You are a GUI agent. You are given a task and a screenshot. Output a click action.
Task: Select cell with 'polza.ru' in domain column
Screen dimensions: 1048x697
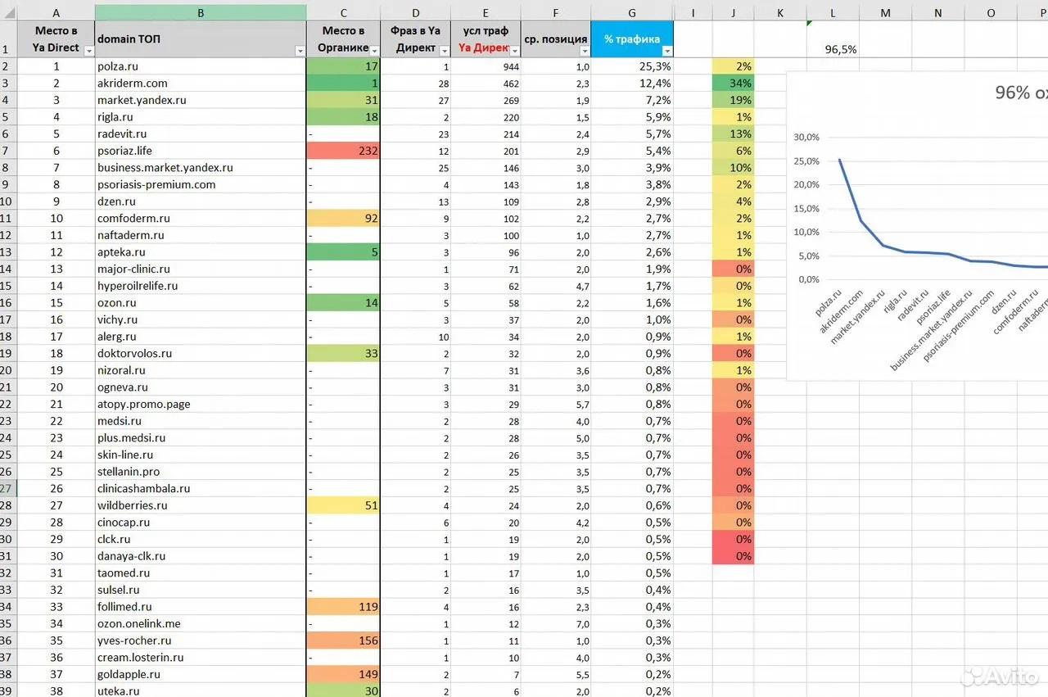point(201,66)
